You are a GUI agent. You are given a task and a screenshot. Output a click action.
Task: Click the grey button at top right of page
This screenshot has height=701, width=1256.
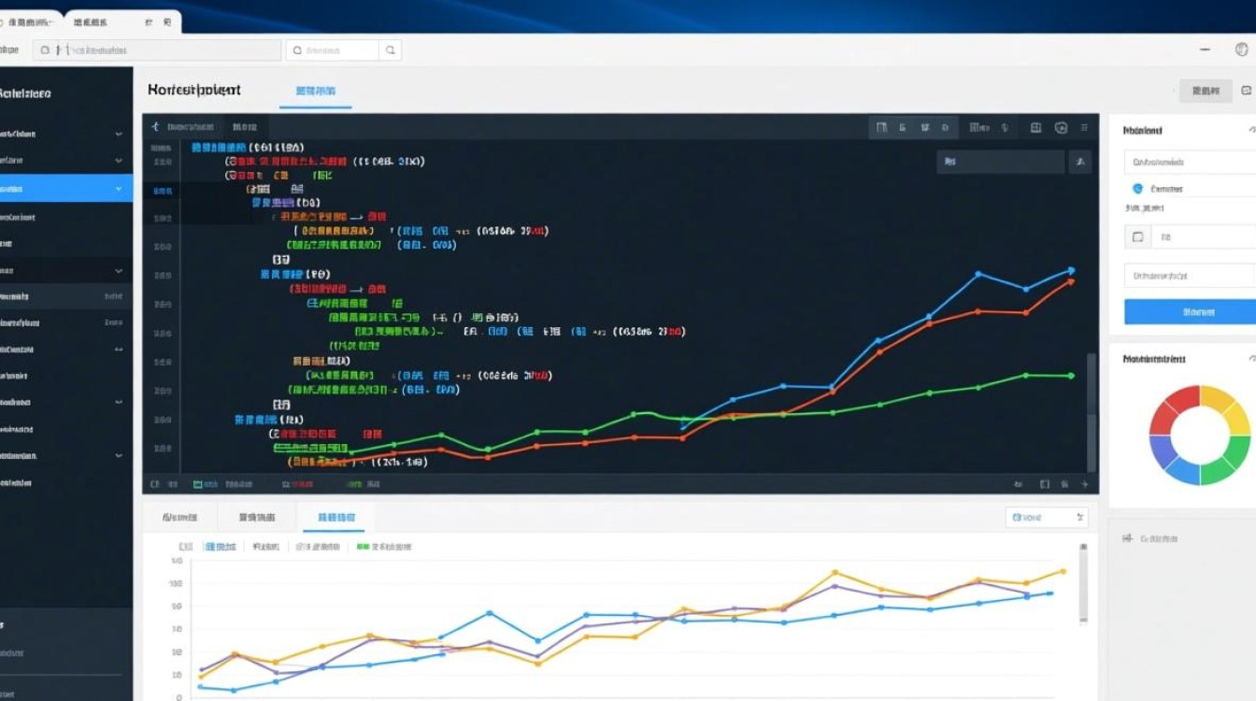[1206, 91]
